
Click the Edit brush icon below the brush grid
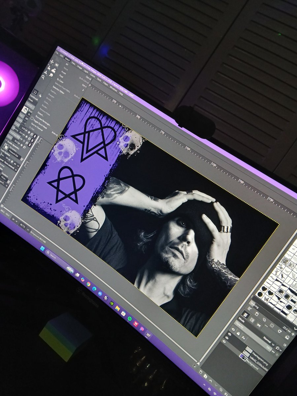point(249,309)
